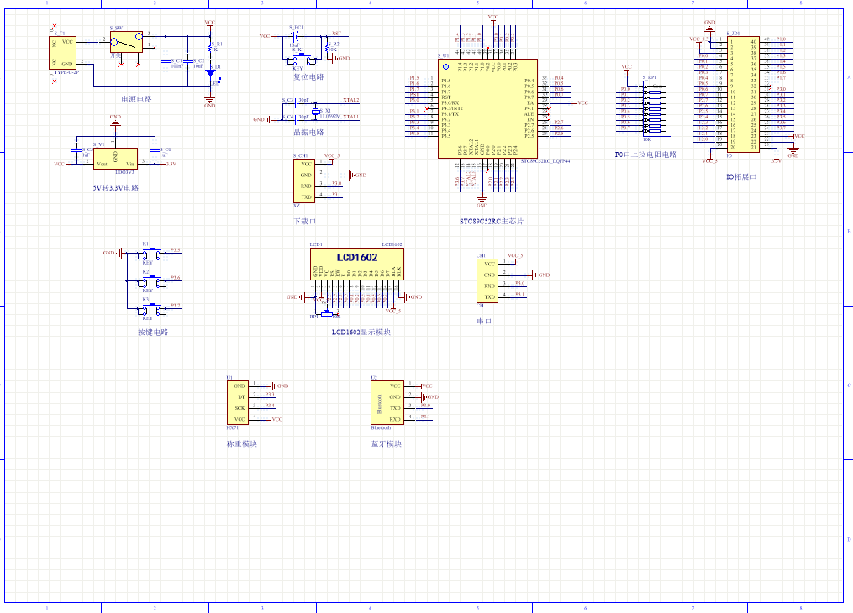The height and width of the screenshot is (613, 853).
Task: Select the CH1 serial port connector
Action: point(488,280)
